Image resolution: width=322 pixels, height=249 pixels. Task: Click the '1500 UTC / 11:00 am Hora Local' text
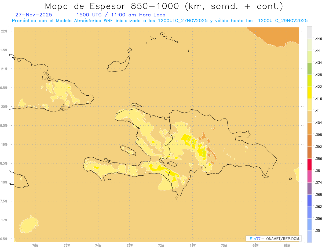click(x=122, y=15)
